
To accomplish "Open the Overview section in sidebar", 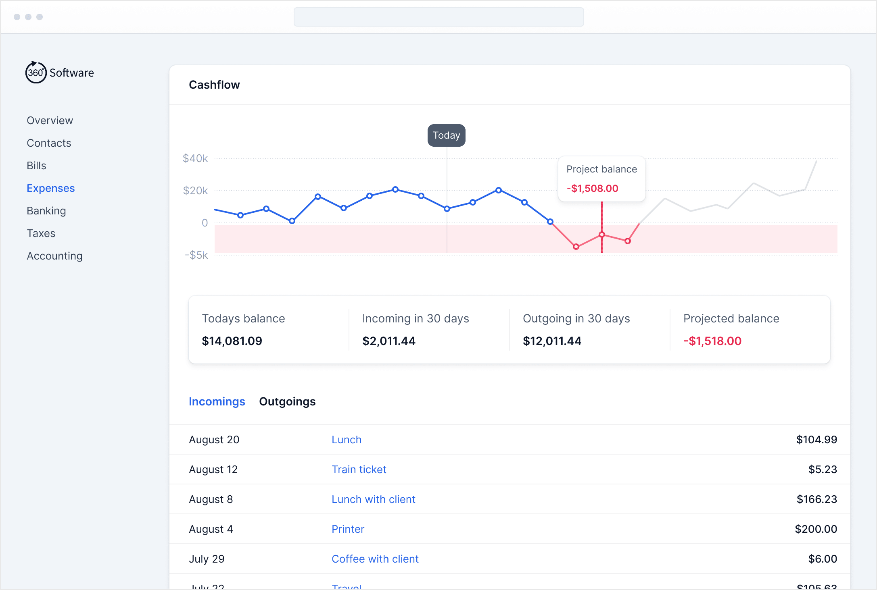I will [50, 120].
